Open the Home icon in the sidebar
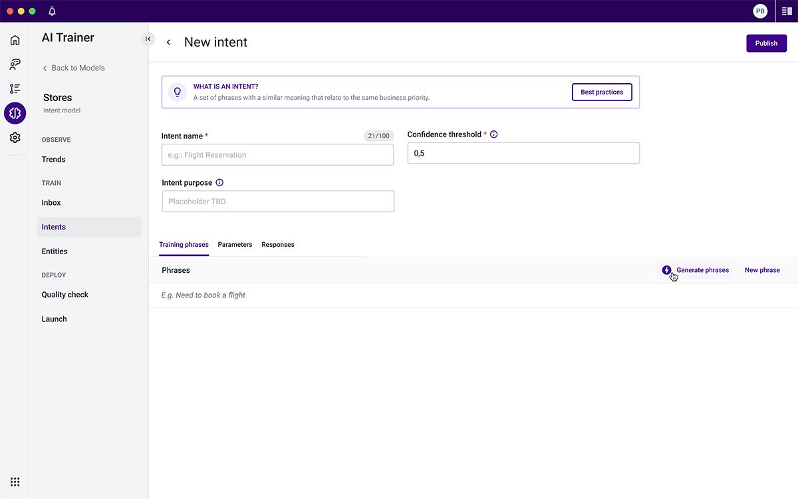Viewport: 798px width, 499px height. tap(15, 39)
